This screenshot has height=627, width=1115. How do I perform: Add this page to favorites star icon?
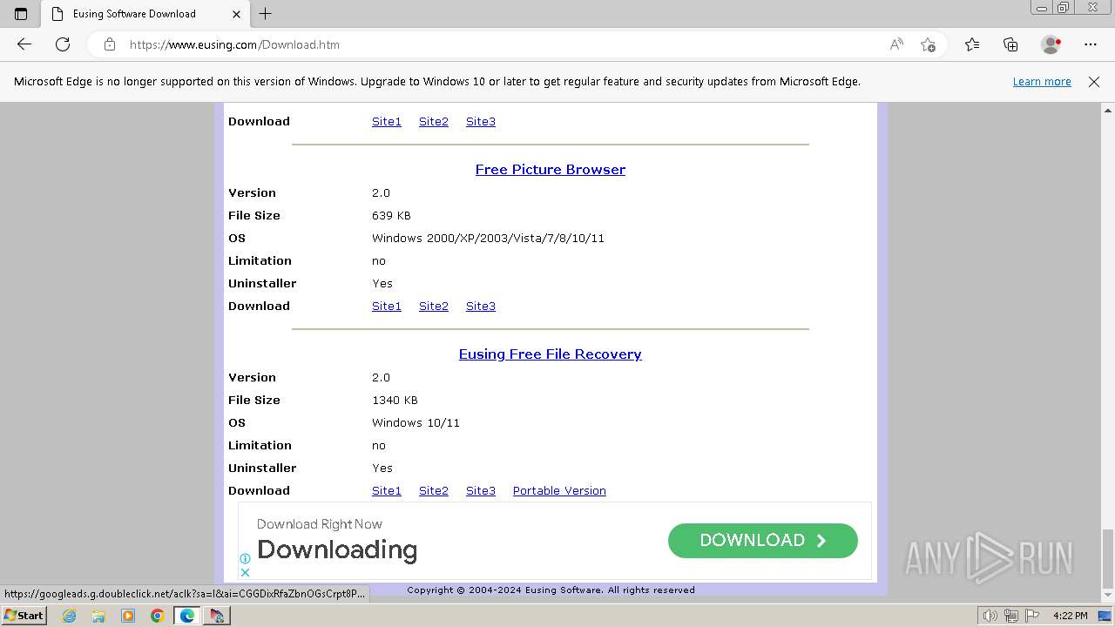(928, 44)
